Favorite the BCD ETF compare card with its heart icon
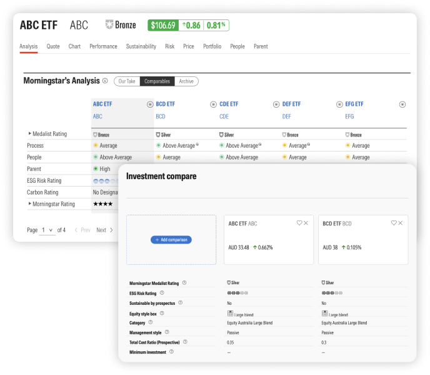 (x=394, y=223)
